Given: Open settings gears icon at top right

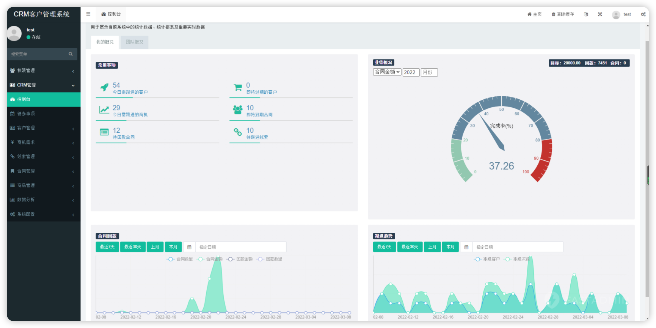Looking at the screenshot, I should point(643,14).
